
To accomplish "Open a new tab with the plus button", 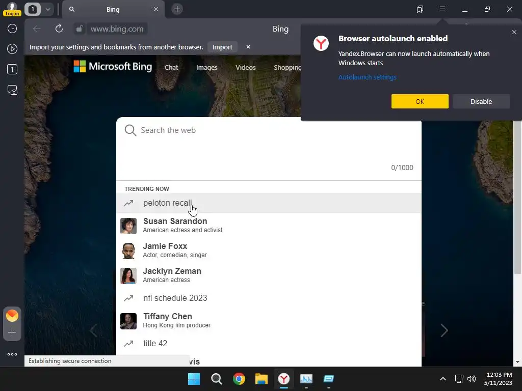I will click(177, 9).
